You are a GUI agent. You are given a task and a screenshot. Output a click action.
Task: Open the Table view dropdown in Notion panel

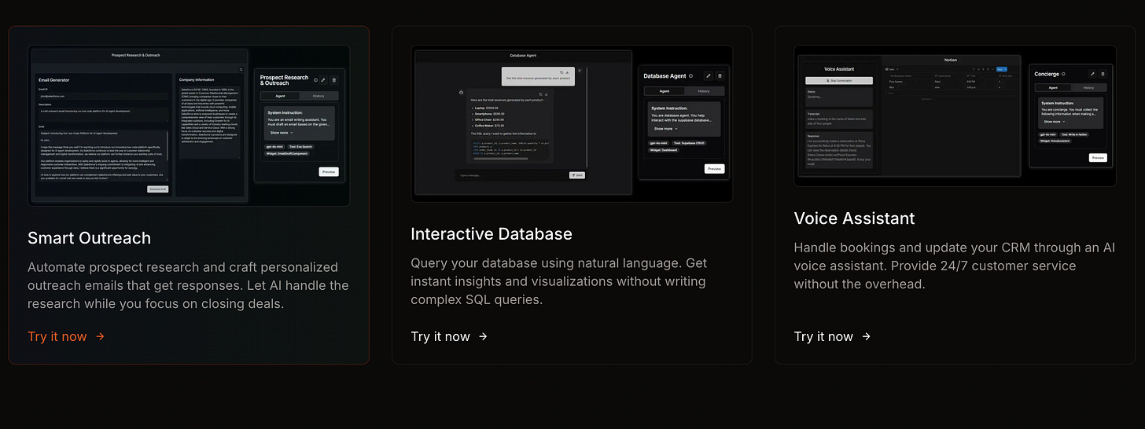(892, 69)
